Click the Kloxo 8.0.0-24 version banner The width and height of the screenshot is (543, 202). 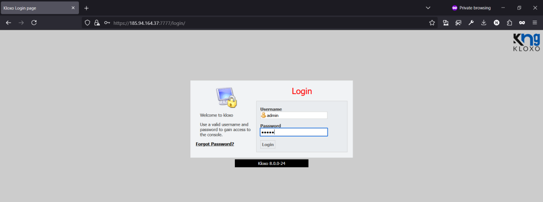(x=271, y=163)
